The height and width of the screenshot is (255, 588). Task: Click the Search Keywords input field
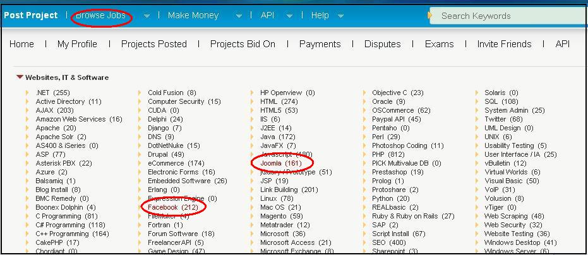click(509, 16)
